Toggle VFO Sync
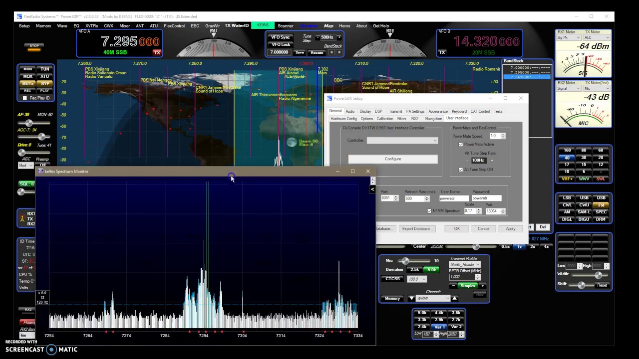 click(280, 37)
